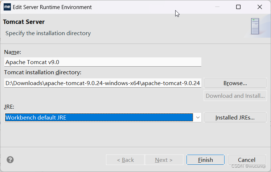Click the 'Tomcat Server' heading text
Screen dimensions: 271x172
click(x=24, y=22)
